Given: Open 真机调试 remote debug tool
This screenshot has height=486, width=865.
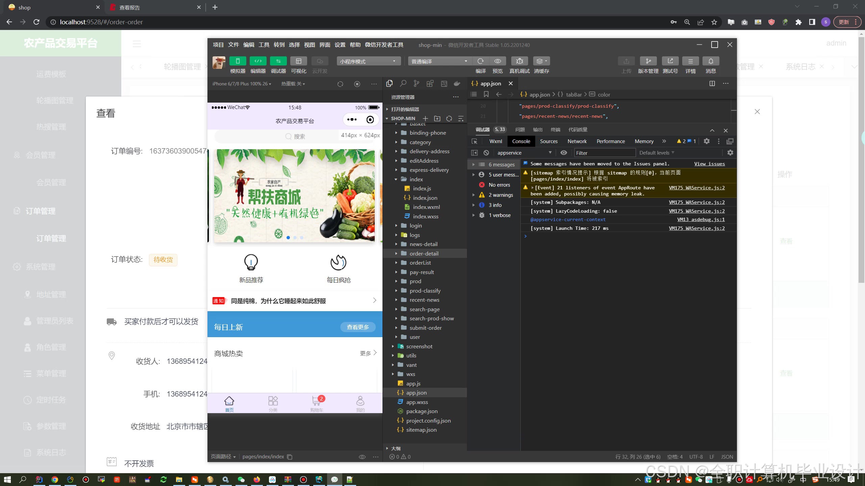Looking at the screenshot, I should point(519,61).
